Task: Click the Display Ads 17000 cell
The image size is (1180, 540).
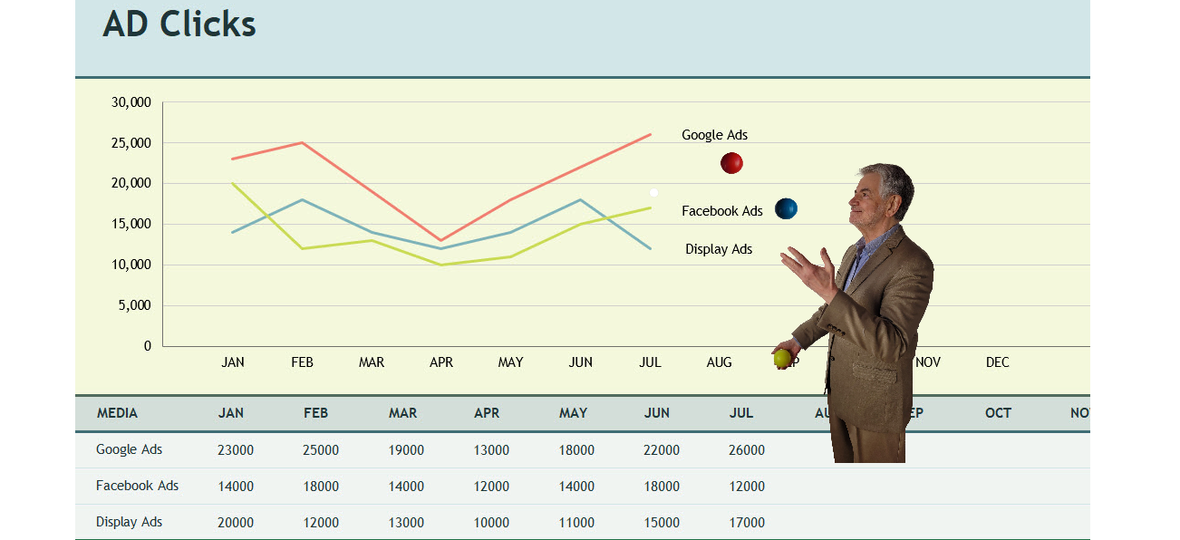Action: pyautogui.click(x=747, y=523)
